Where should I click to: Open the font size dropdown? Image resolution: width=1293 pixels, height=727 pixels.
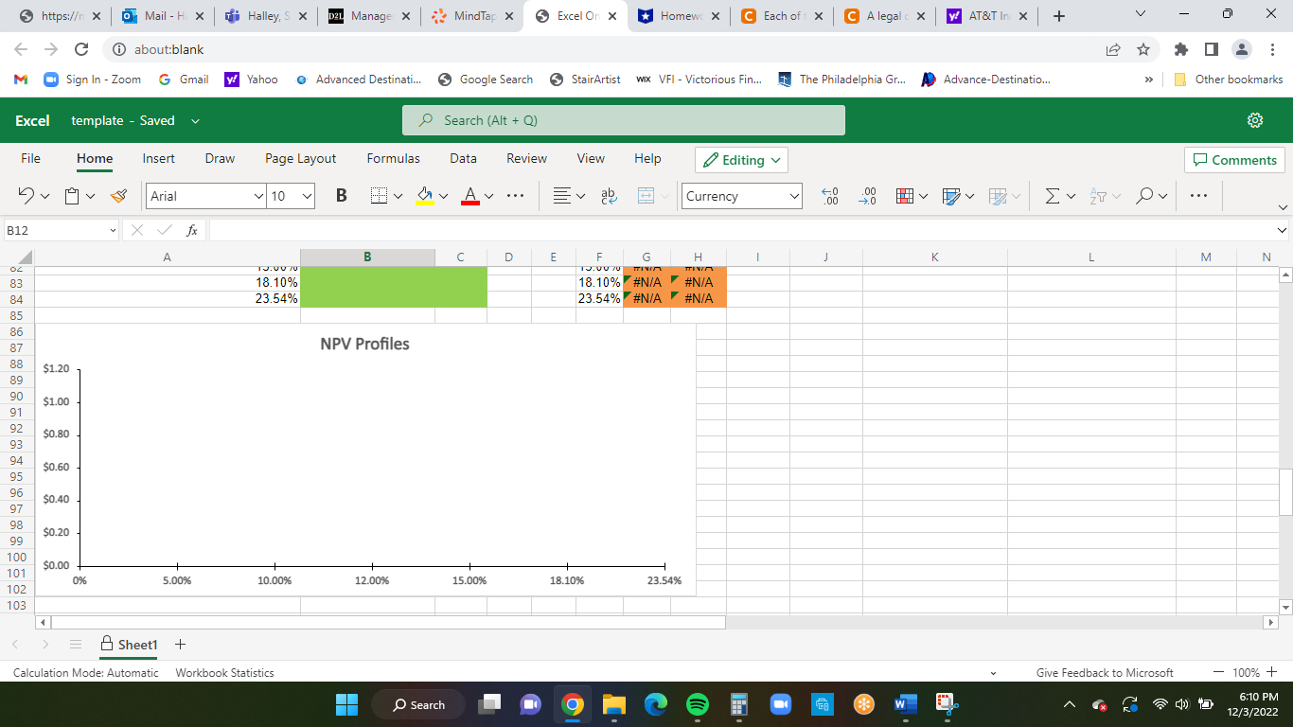(308, 196)
